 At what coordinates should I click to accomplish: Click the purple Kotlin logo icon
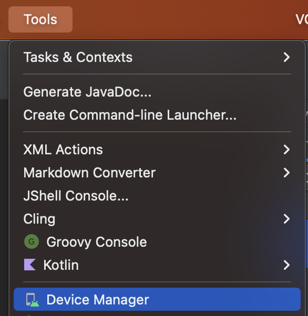point(30,265)
